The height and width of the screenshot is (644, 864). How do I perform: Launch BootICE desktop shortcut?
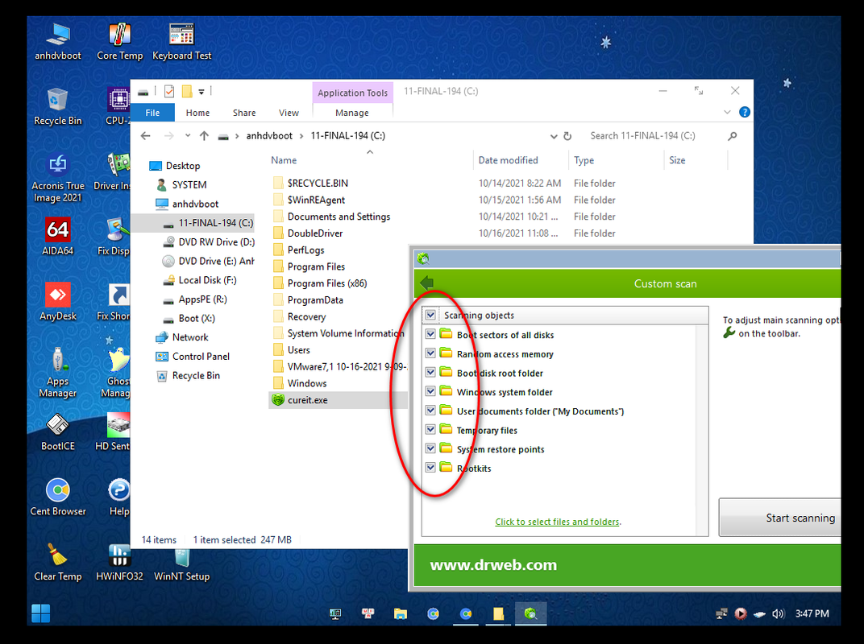tap(58, 432)
